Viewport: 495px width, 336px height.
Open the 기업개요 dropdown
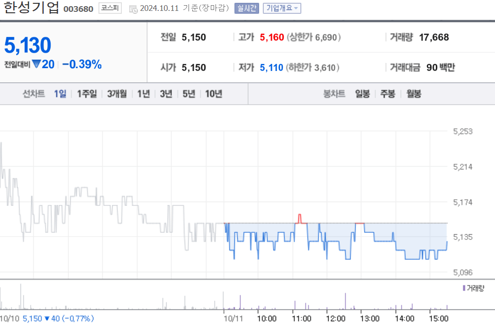point(282,8)
